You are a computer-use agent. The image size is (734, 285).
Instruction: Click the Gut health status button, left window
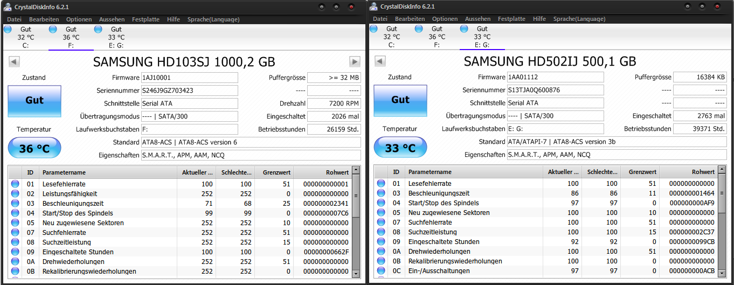pyautogui.click(x=34, y=100)
